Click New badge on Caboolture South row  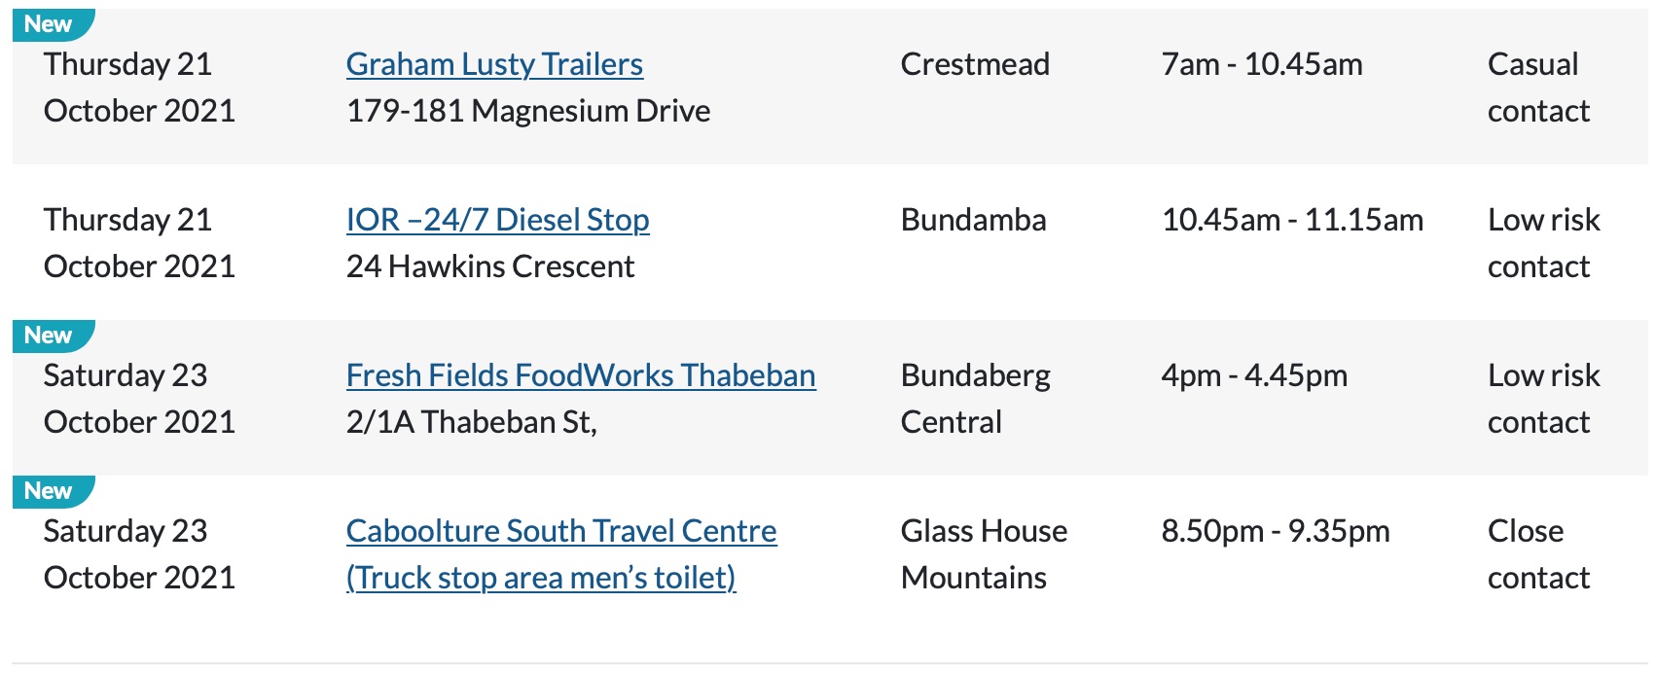click(x=50, y=491)
